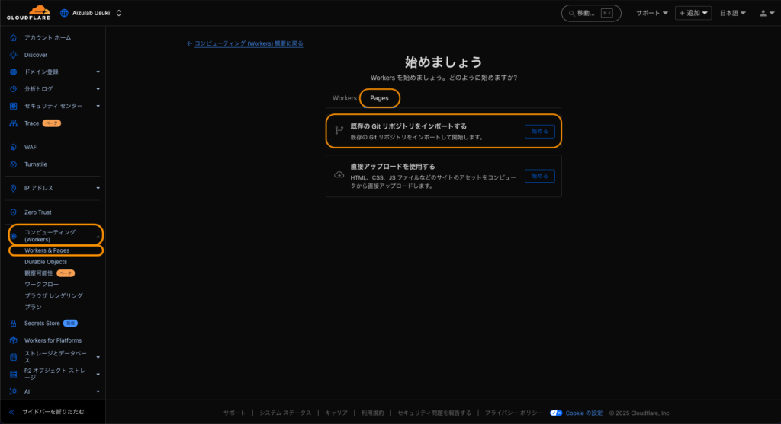Click the AI sparkle icon
Screen dimensions: 781x424
point(14,392)
